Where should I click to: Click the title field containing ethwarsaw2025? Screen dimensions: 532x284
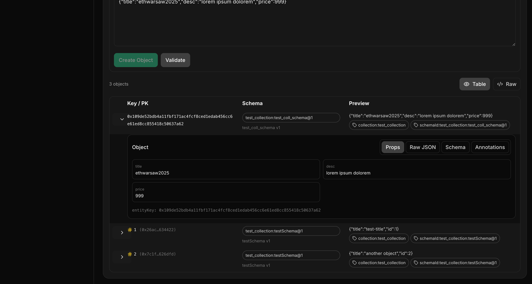226,170
